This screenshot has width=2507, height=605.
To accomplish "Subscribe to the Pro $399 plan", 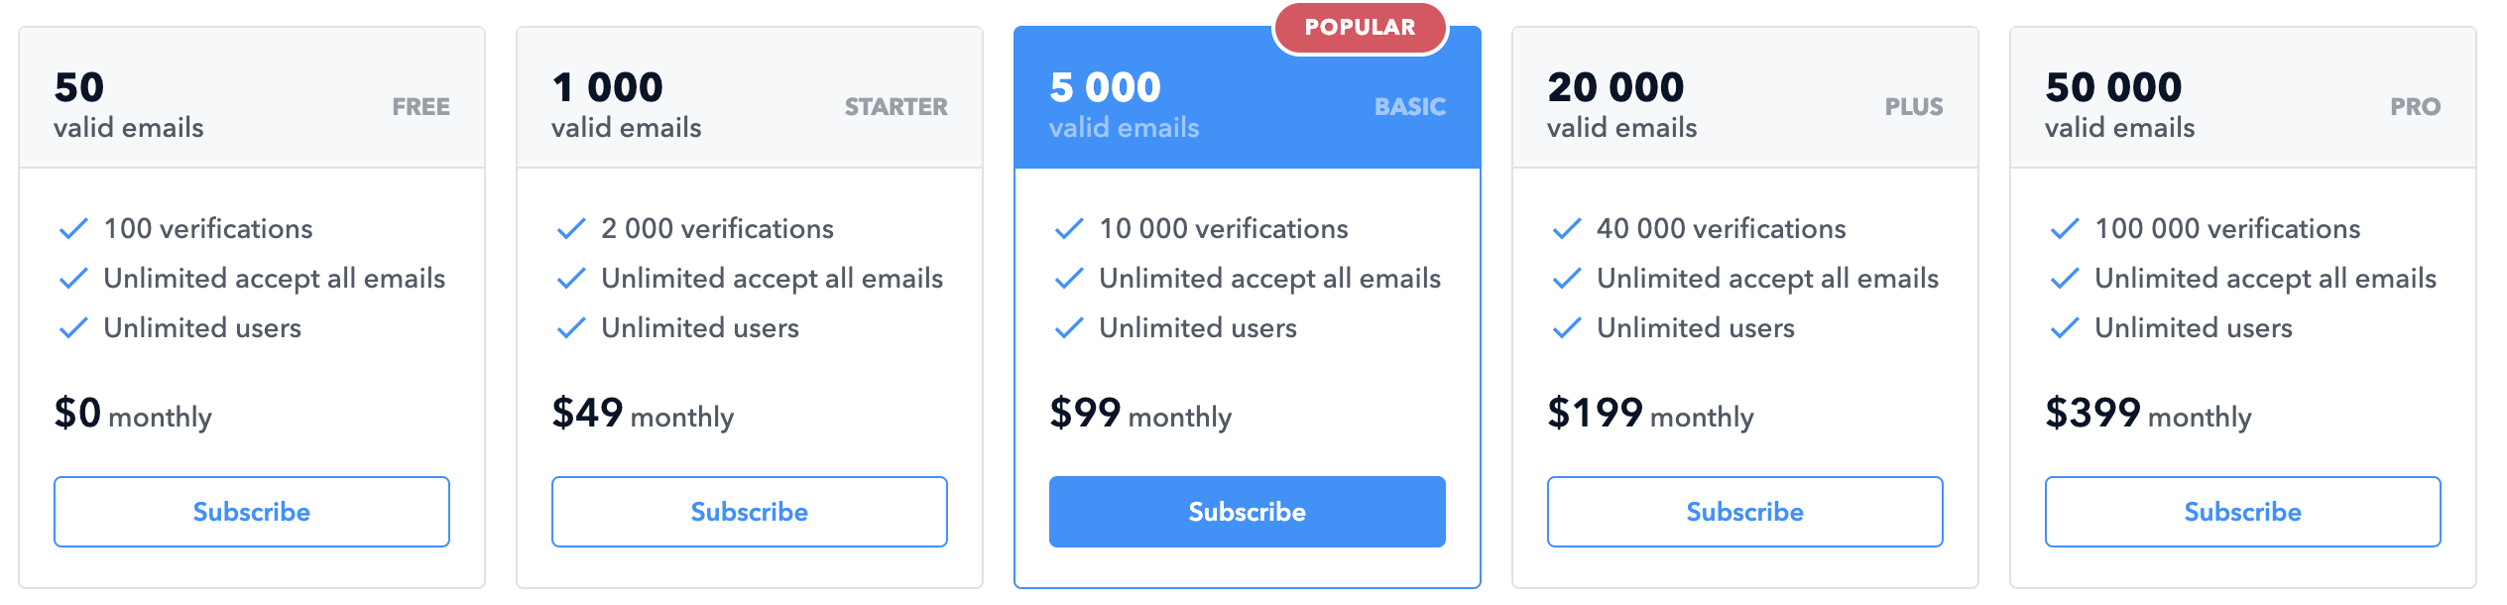I will pos(2242,512).
